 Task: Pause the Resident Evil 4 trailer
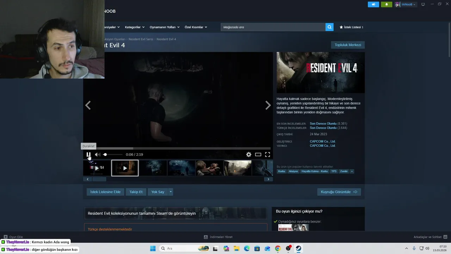88,155
